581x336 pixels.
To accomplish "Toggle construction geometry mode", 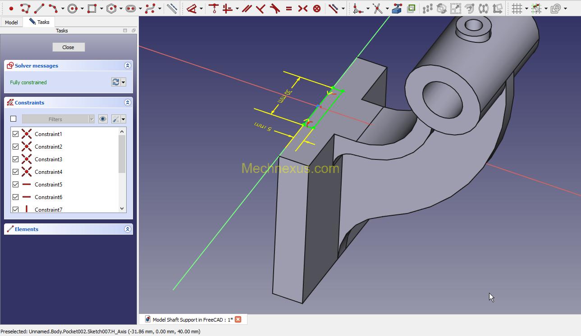I will pyautogui.click(x=172, y=8).
